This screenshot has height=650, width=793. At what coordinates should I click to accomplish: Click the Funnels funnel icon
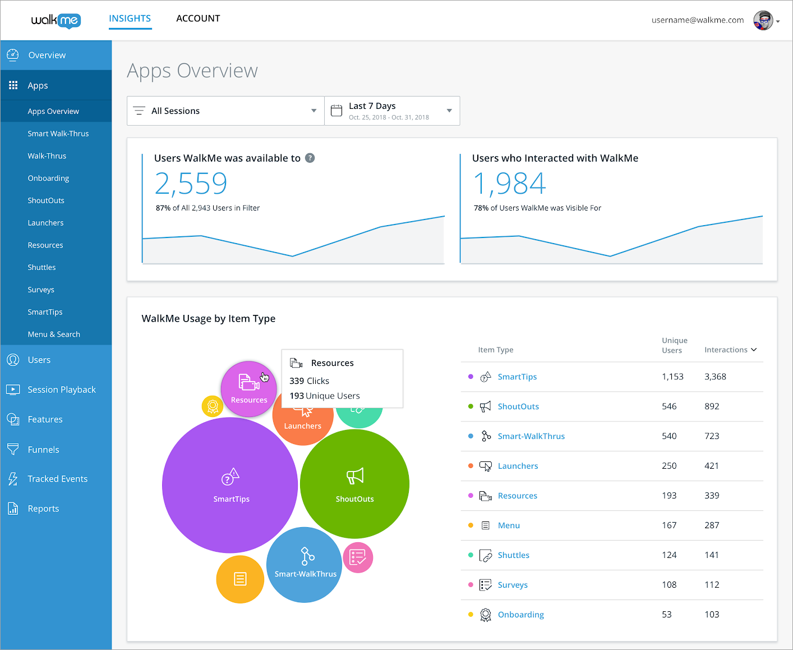(13, 449)
